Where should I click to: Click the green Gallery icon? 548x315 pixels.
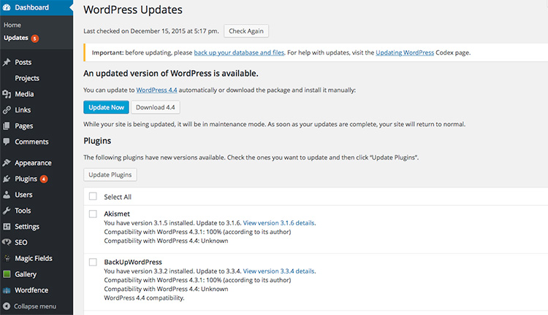point(7,274)
